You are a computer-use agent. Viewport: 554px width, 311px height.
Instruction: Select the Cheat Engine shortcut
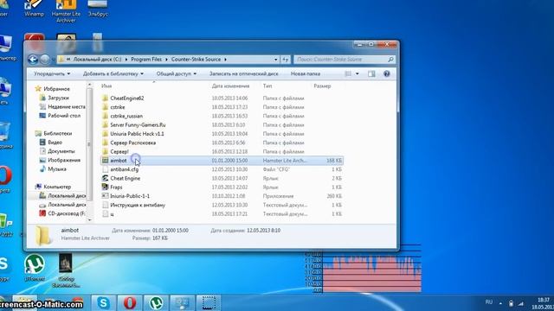tap(125, 179)
